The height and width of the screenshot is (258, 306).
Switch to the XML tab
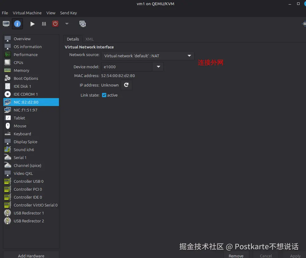89,39
